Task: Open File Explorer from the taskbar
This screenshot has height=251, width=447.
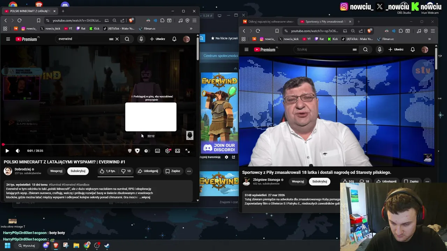Action: (x=76, y=245)
